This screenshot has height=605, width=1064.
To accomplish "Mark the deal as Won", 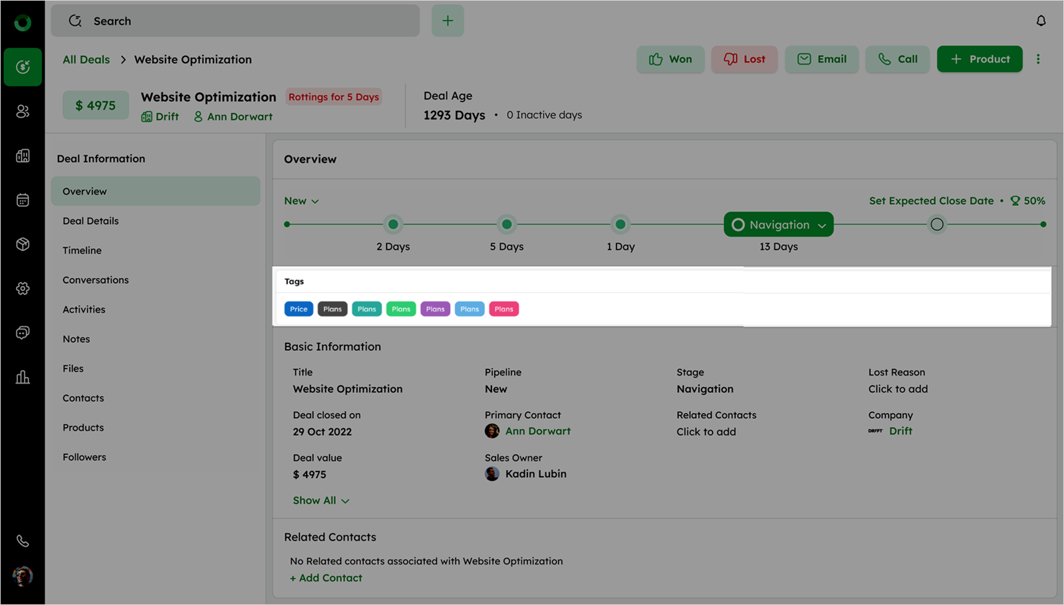I will (x=670, y=59).
